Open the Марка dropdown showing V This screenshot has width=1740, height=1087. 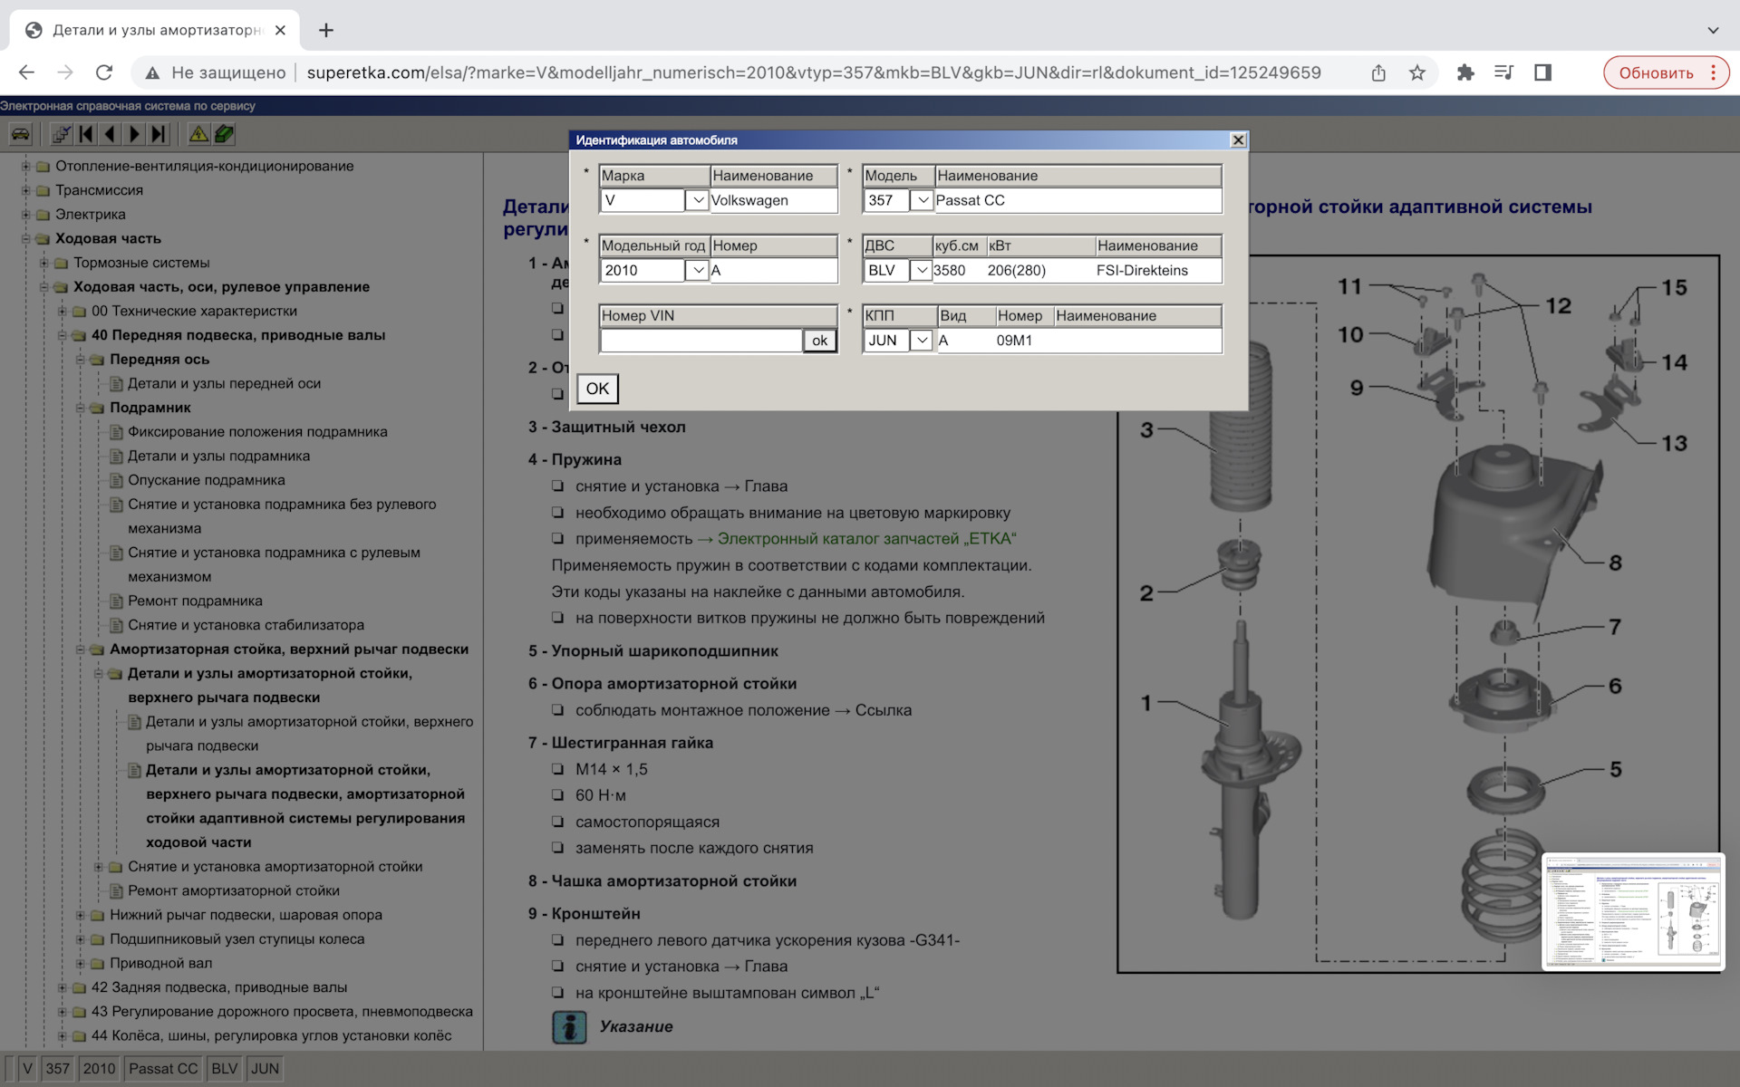(696, 200)
